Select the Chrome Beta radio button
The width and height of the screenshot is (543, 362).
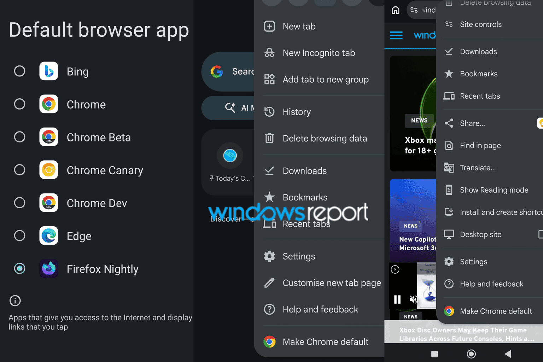click(20, 137)
